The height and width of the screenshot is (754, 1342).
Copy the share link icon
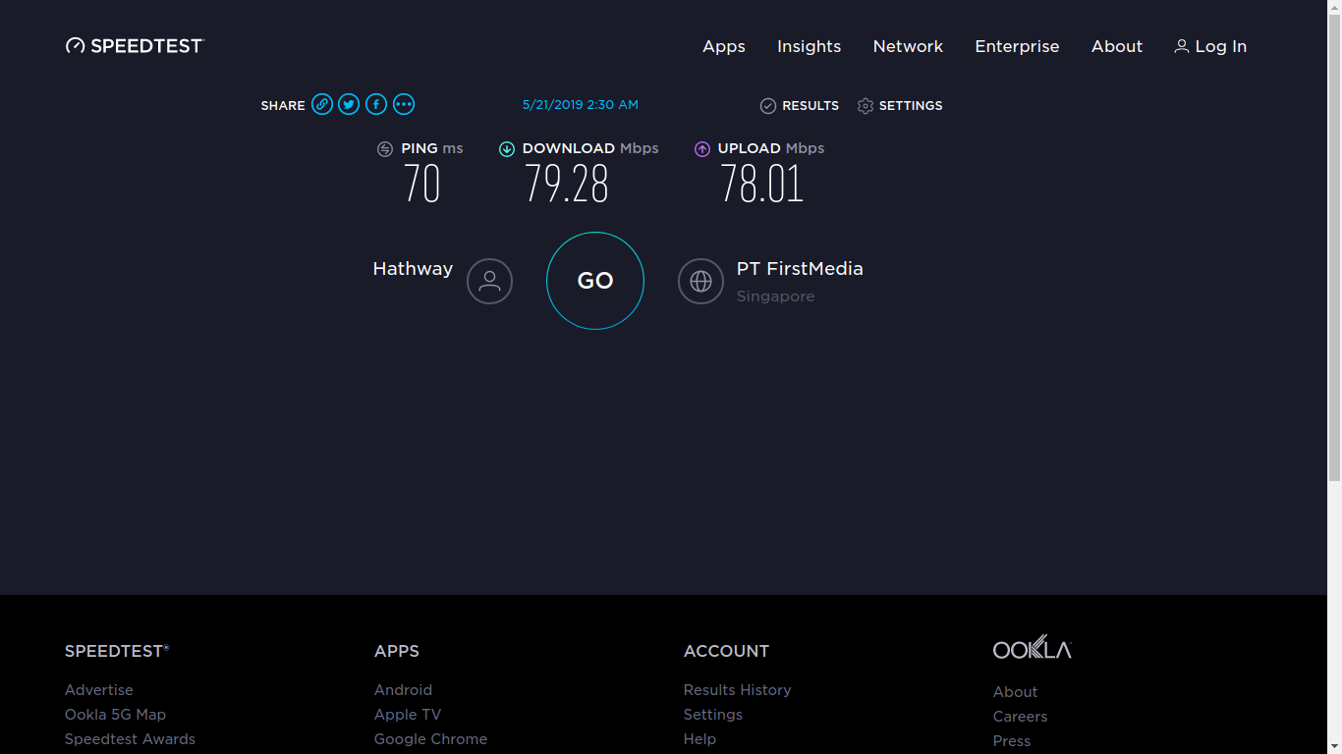point(322,105)
